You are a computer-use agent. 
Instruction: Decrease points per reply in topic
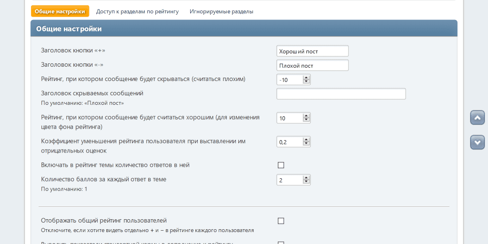(x=306, y=182)
